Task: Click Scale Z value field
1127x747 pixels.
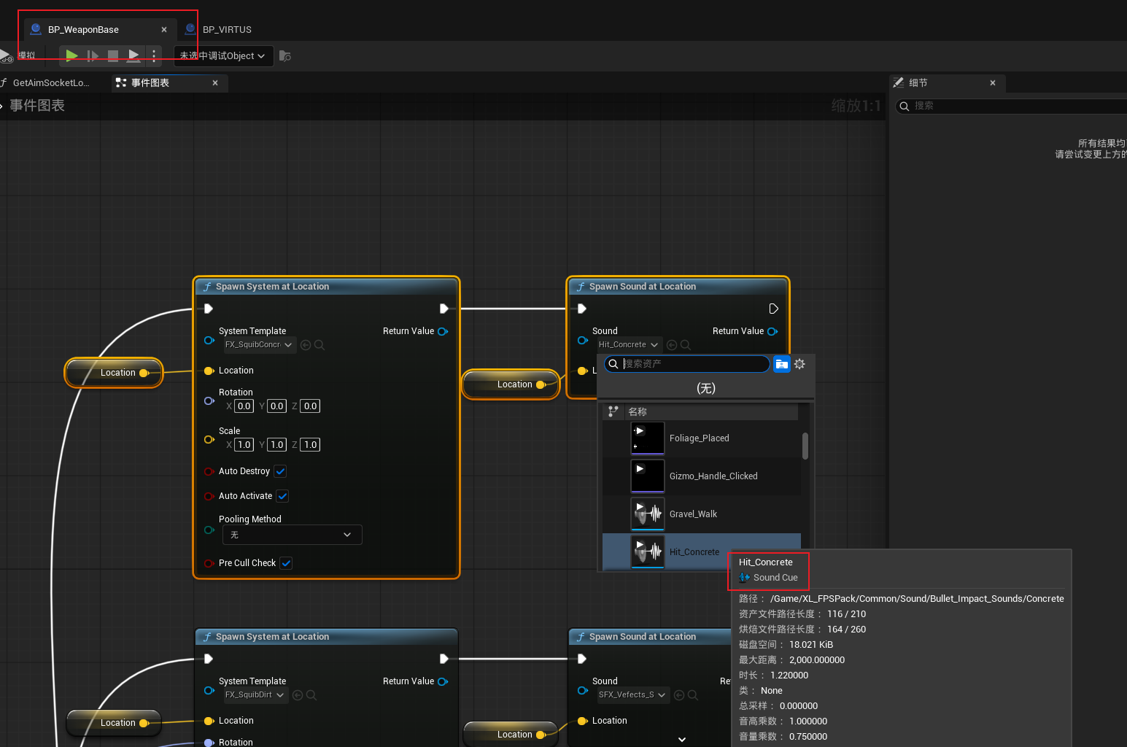Action: point(311,445)
